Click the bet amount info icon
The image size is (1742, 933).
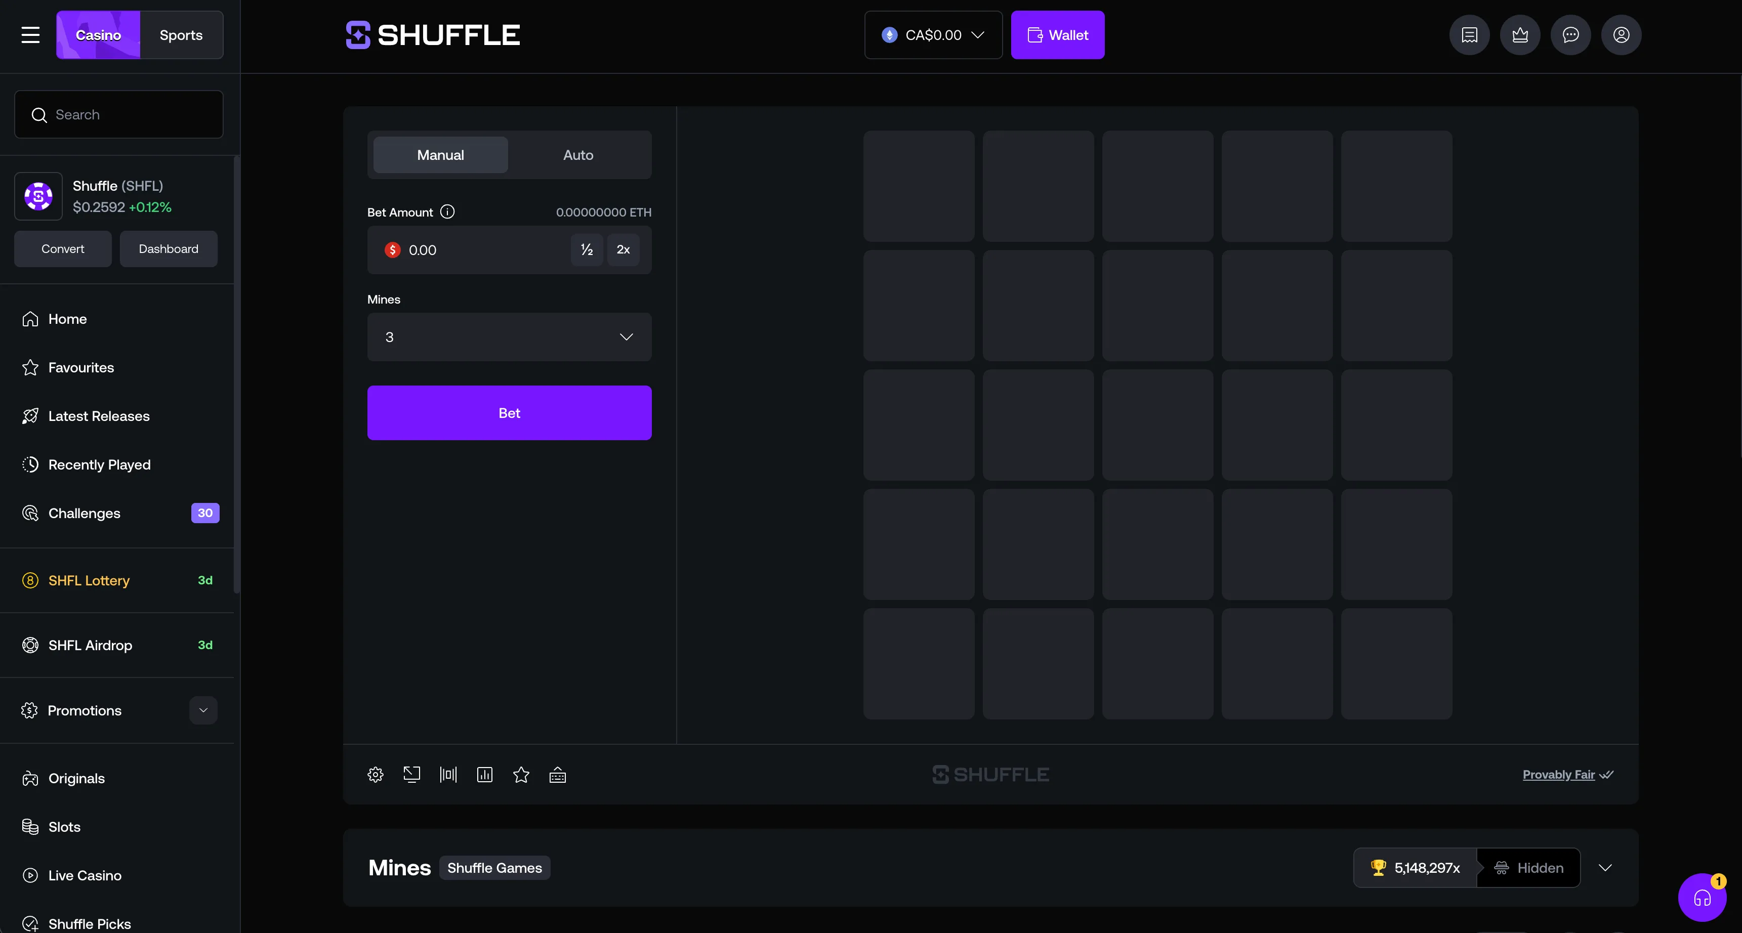tap(448, 211)
